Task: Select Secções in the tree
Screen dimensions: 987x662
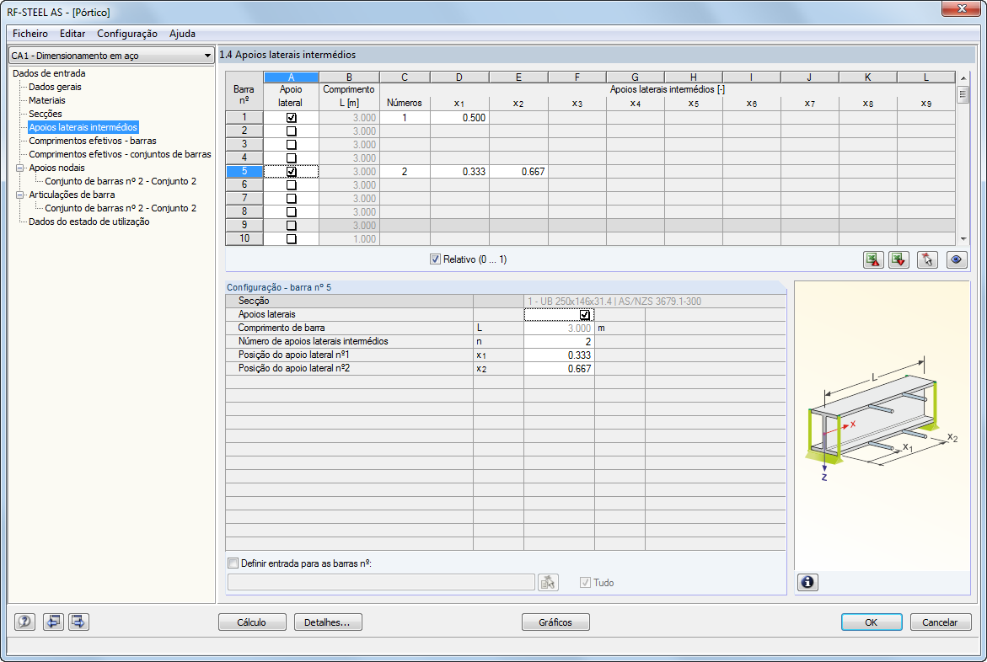Action: click(x=46, y=114)
